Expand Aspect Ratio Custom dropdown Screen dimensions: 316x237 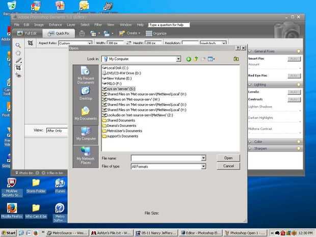coord(90,43)
